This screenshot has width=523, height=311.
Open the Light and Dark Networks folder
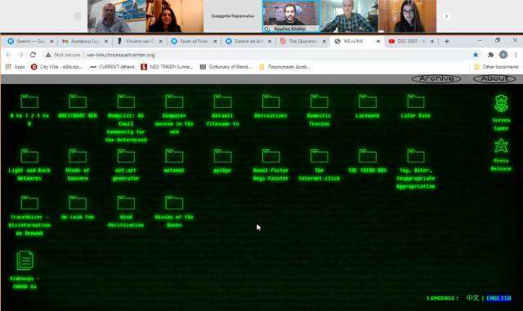click(x=29, y=156)
